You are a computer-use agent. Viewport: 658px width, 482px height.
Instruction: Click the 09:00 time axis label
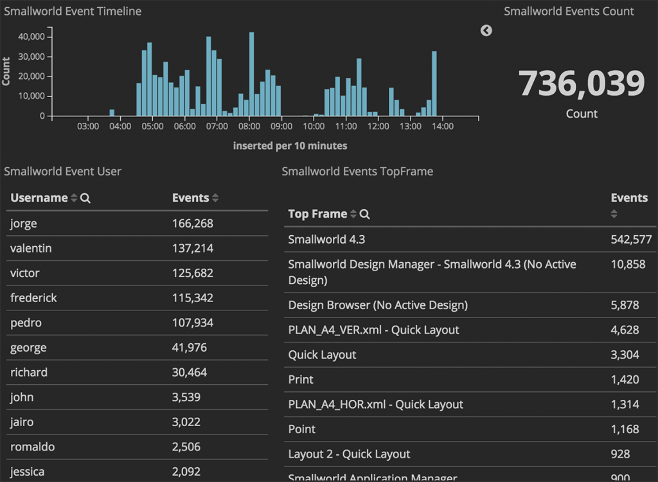(x=281, y=126)
